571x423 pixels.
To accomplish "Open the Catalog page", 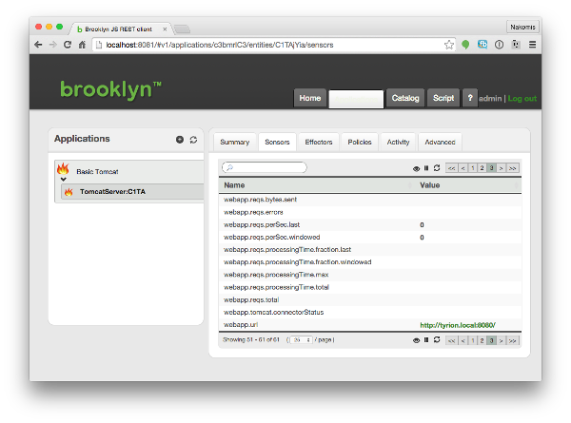I will 405,98.
